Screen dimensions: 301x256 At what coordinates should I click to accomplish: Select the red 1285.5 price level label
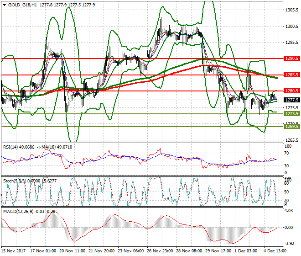click(x=291, y=75)
